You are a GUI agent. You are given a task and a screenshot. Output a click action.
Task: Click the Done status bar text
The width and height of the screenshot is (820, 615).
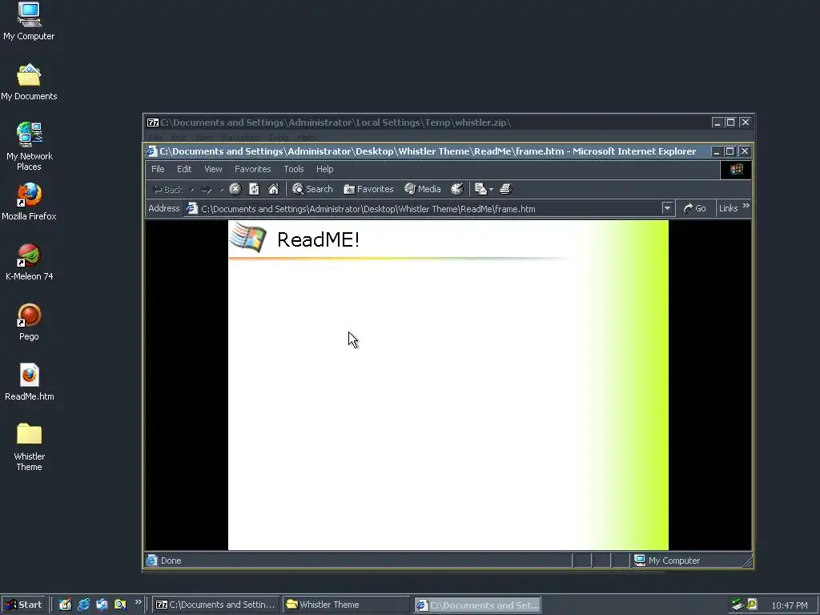(x=171, y=561)
